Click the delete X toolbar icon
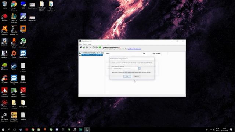 pos(90,47)
